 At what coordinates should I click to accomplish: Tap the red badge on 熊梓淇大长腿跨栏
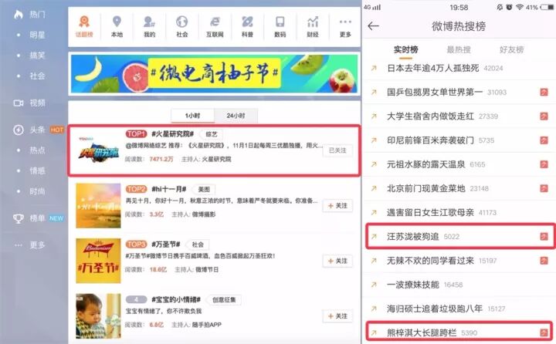(x=544, y=332)
